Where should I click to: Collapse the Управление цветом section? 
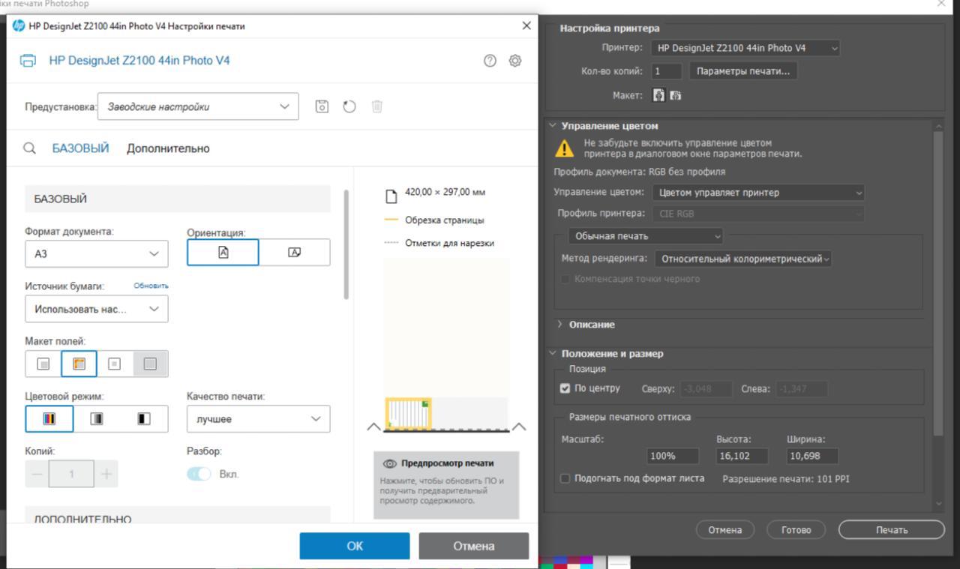pos(553,126)
